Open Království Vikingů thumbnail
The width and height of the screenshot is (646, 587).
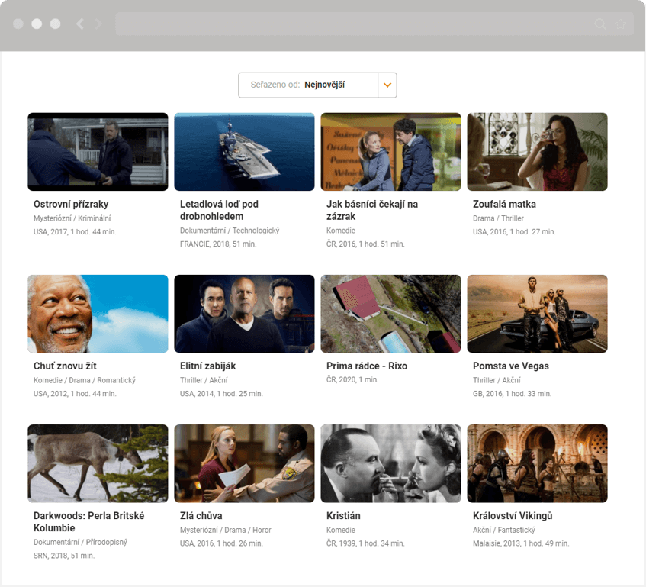(537, 463)
